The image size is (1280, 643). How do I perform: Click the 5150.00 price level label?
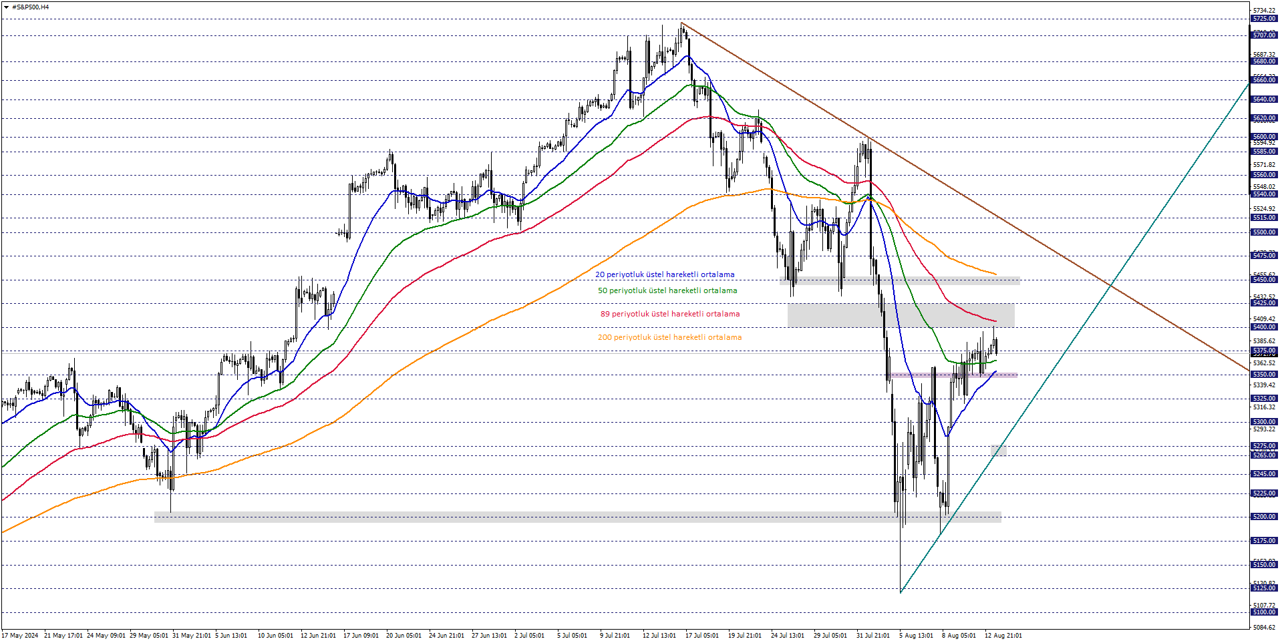(x=1264, y=565)
